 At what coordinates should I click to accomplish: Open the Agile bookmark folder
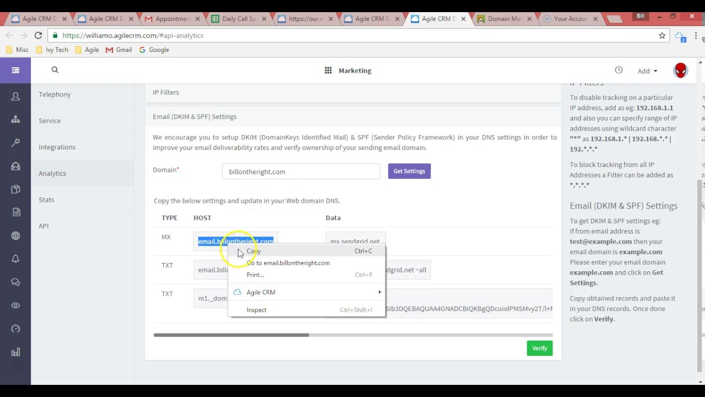coord(87,50)
